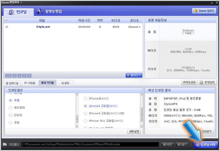The image size is (220, 151).
Task: Click preset list scrollbar up arrow
Action: click(141, 95)
